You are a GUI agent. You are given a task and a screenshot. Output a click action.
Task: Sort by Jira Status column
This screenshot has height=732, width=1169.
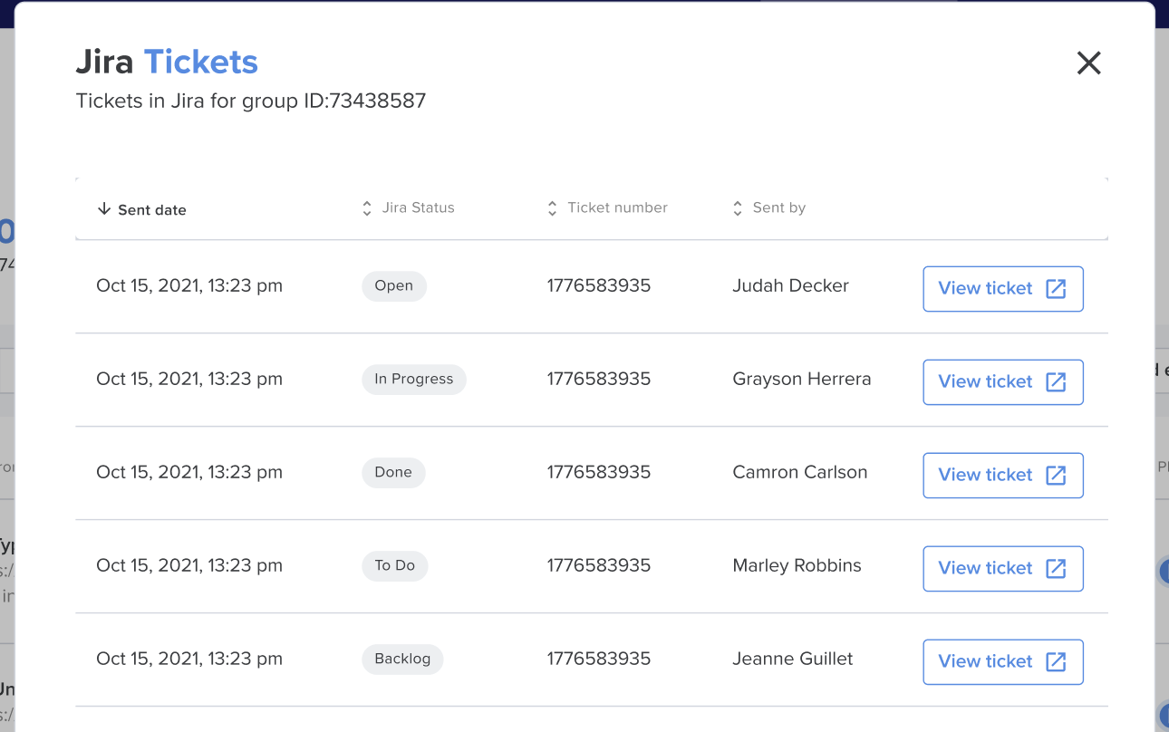(x=409, y=207)
